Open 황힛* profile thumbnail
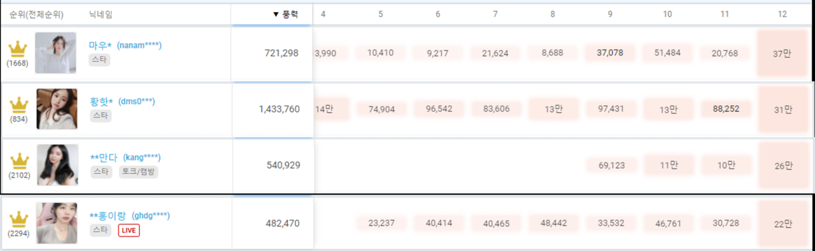Viewport: 815px width, 251px height. (57, 109)
